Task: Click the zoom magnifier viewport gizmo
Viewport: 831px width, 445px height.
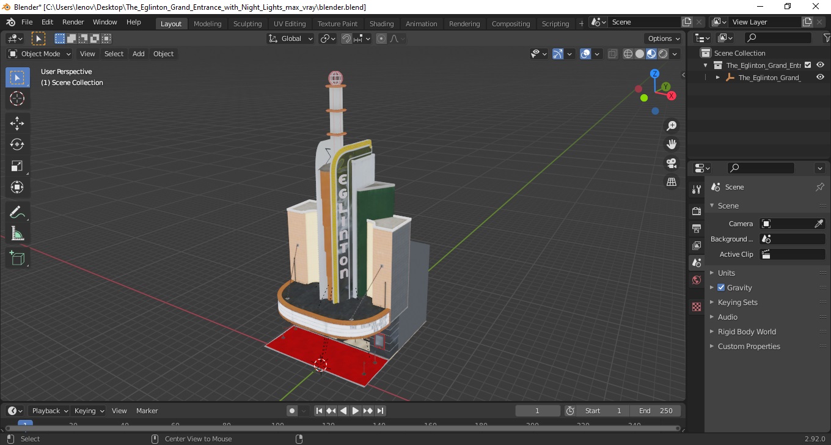Action: point(672,126)
